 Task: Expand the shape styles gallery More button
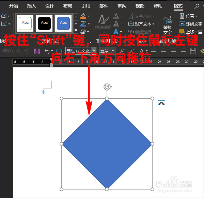76,30
